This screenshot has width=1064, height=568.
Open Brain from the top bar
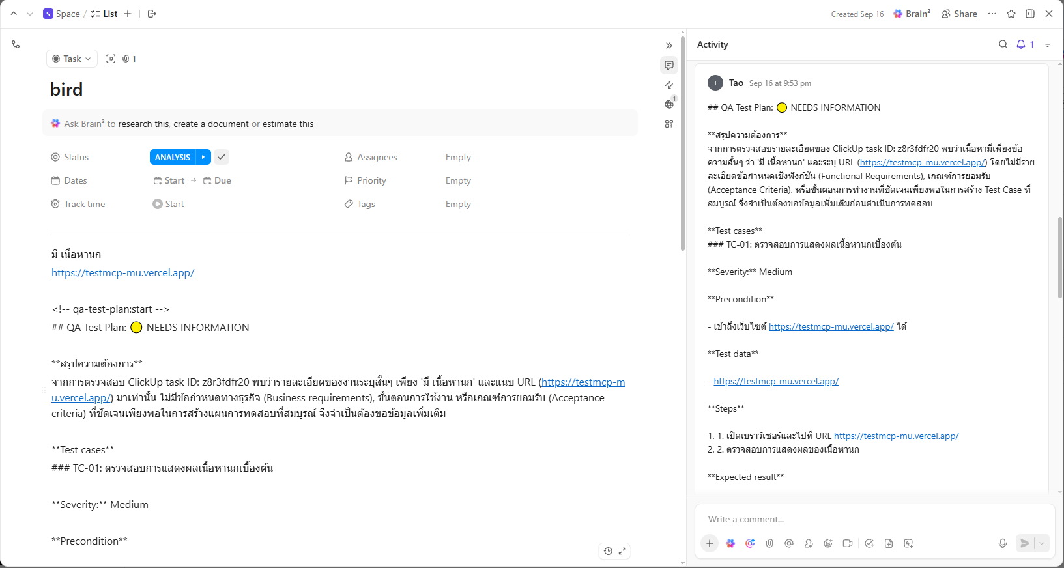[912, 14]
